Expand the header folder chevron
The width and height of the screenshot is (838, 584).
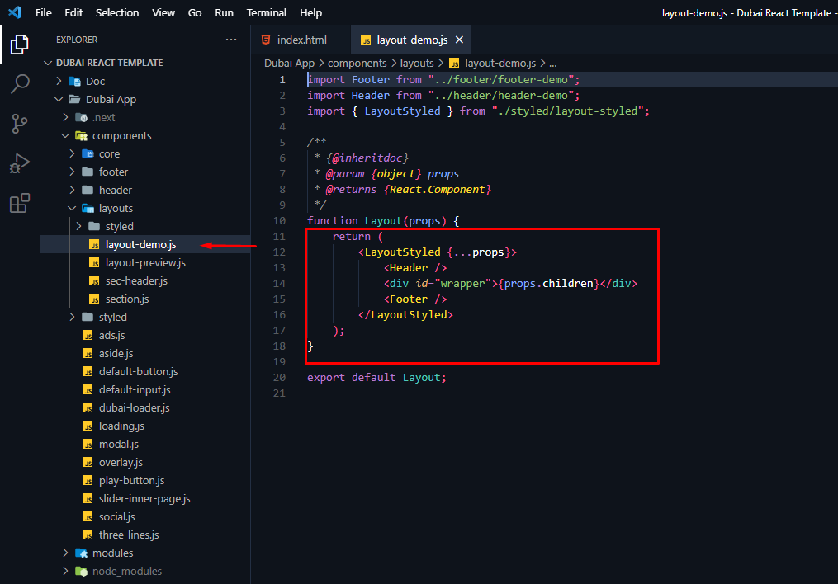coord(72,190)
